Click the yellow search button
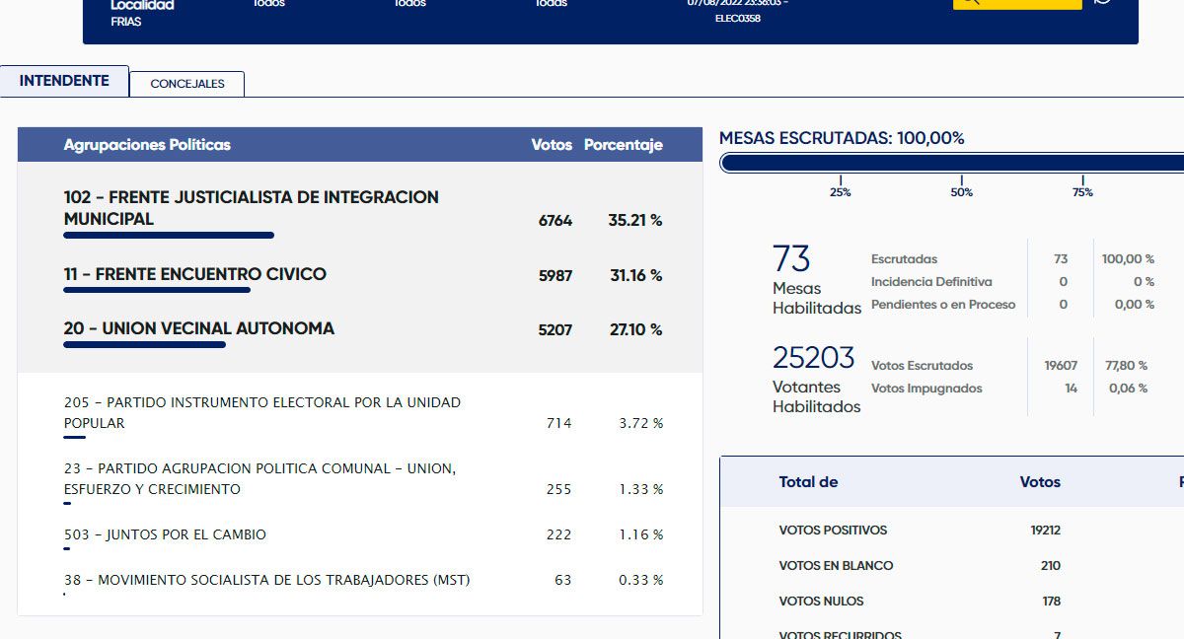Viewport: 1184px width, 639px height. tap(1016, 3)
